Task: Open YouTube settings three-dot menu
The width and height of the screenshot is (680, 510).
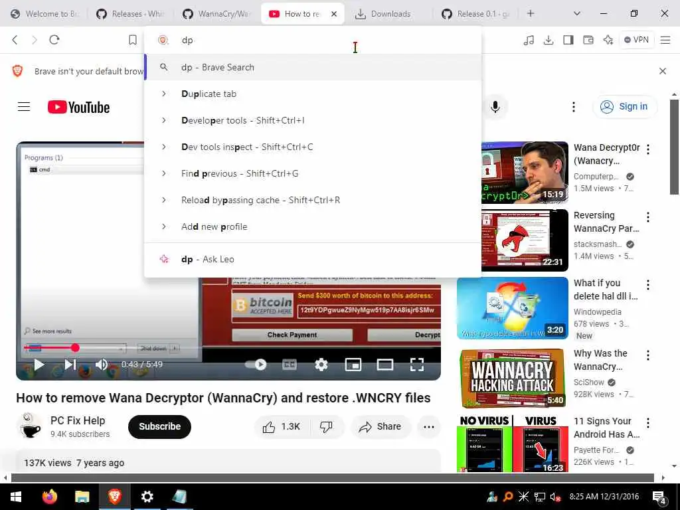Action: 573,107
